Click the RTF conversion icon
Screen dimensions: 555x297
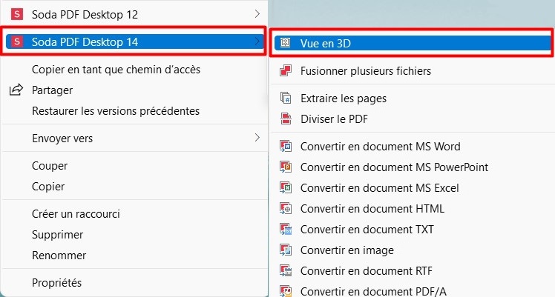pos(285,271)
